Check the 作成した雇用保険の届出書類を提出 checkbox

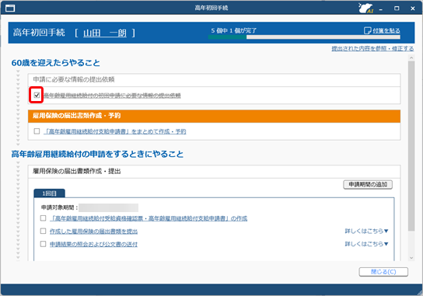click(43, 231)
